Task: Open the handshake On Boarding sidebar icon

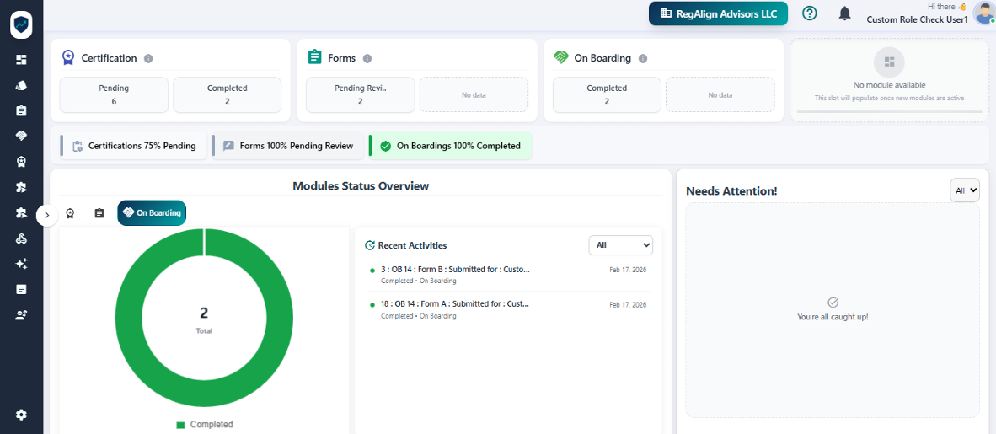Action: click(22, 136)
